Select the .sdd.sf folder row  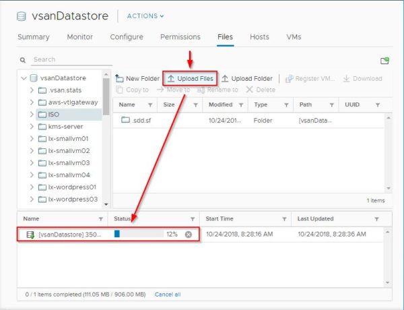[x=248, y=120]
